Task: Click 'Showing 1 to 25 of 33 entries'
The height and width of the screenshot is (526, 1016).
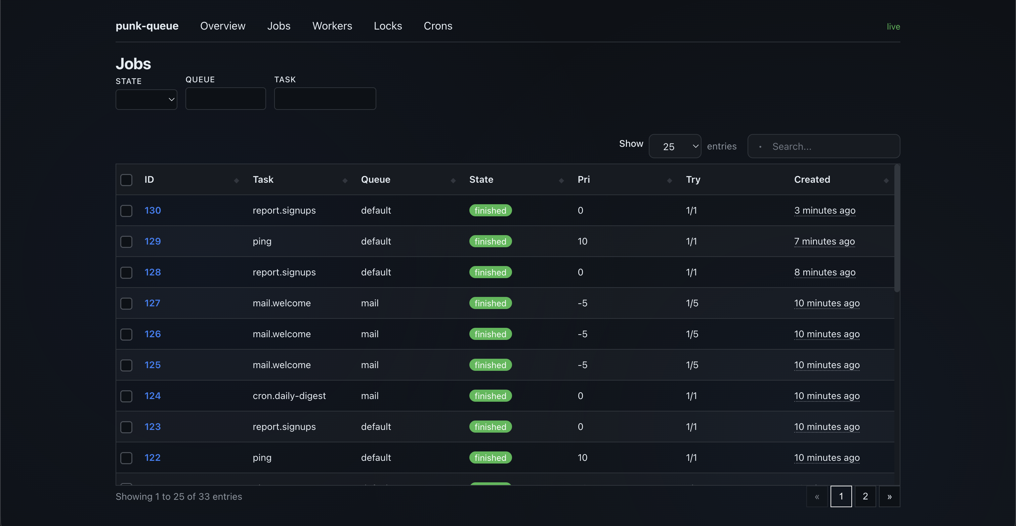Action: coord(179,496)
